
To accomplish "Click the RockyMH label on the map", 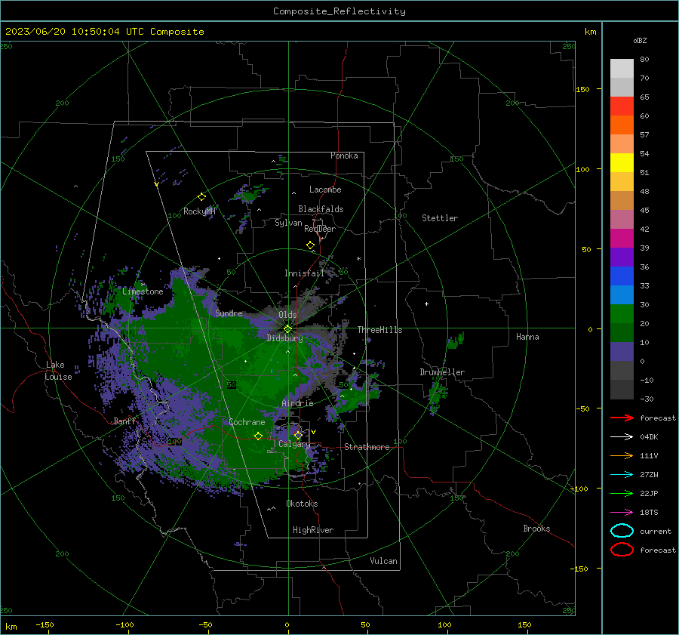I will [199, 211].
